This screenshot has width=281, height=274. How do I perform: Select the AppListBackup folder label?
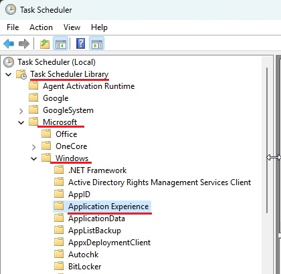[94, 231]
